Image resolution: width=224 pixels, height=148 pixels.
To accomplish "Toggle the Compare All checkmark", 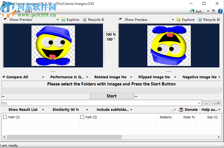I will (x=4, y=77).
